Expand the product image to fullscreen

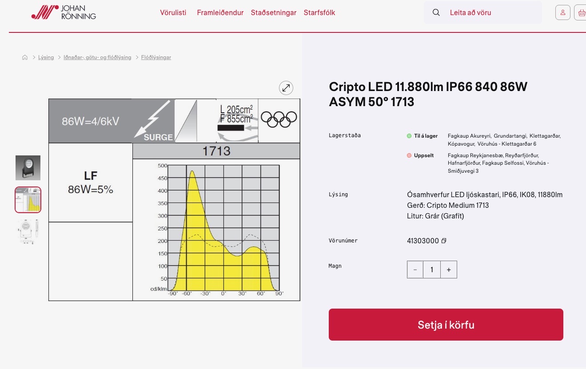tap(286, 88)
